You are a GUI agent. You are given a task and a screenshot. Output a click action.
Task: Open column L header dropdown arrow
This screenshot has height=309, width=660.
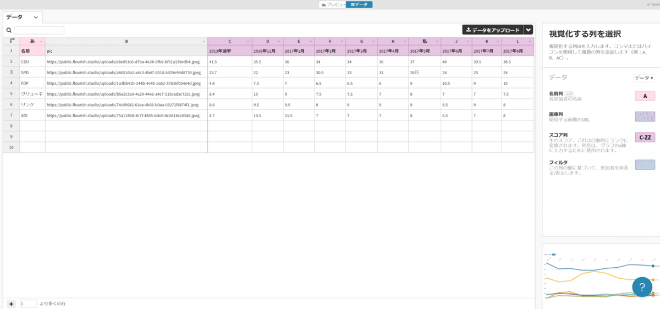click(x=530, y=41)
